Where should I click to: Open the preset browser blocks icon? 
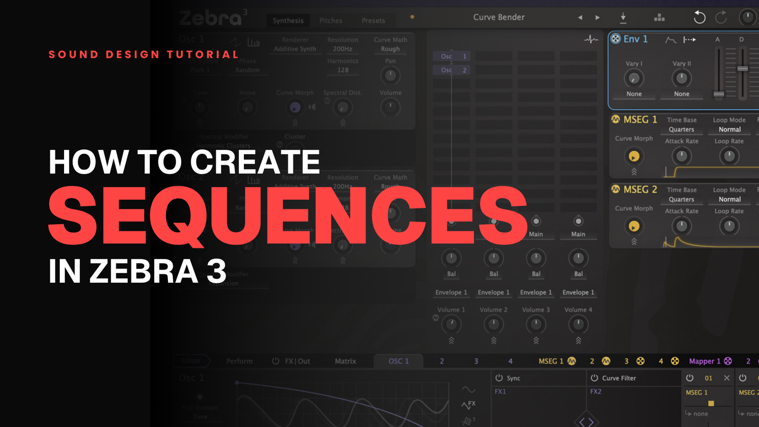coord(659,18)
